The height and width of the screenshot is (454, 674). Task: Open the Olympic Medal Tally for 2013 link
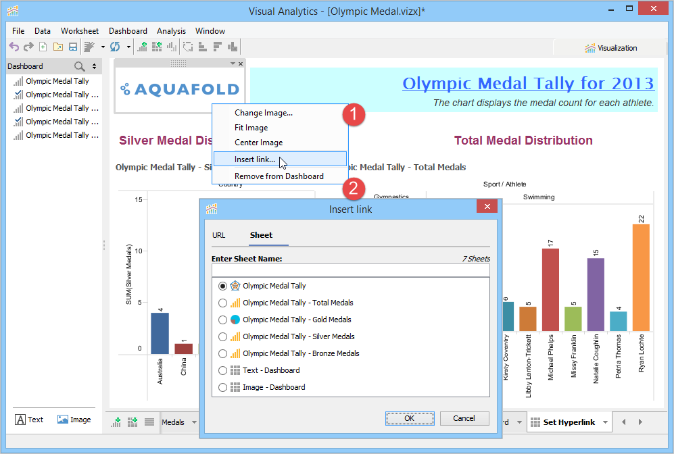[x=528, y=83]
